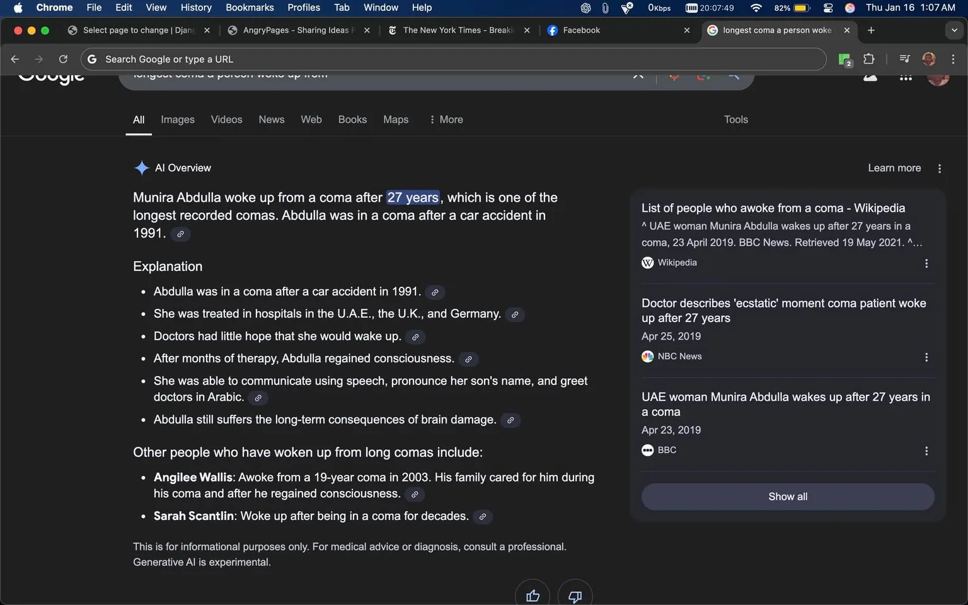Expand the tab search chevron dropdown

click(x=954, y=30)
